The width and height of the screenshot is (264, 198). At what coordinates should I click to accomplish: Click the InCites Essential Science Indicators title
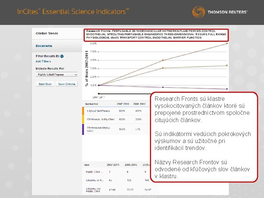[73, 12]
